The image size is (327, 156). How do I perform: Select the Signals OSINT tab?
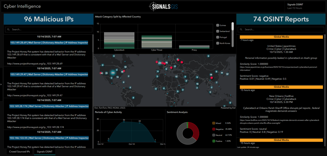(45, 152)
